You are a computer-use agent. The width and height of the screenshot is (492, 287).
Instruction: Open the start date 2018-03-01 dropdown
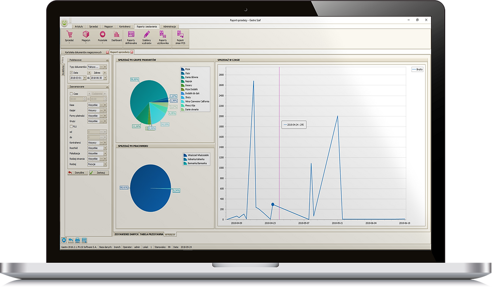84,78
